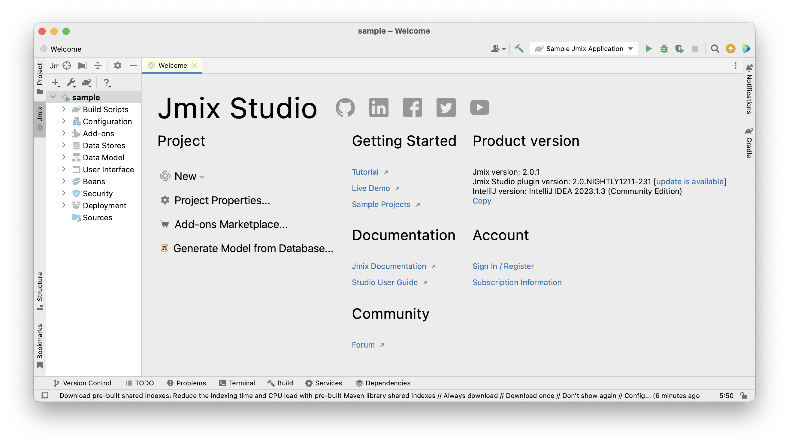Run with coverage shield icon
Screen dimensions: 789x446
[x=679, y=49]
